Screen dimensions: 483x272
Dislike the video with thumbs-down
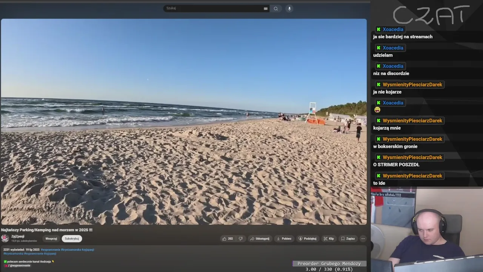pyautogui.click(x=240, y=239)
